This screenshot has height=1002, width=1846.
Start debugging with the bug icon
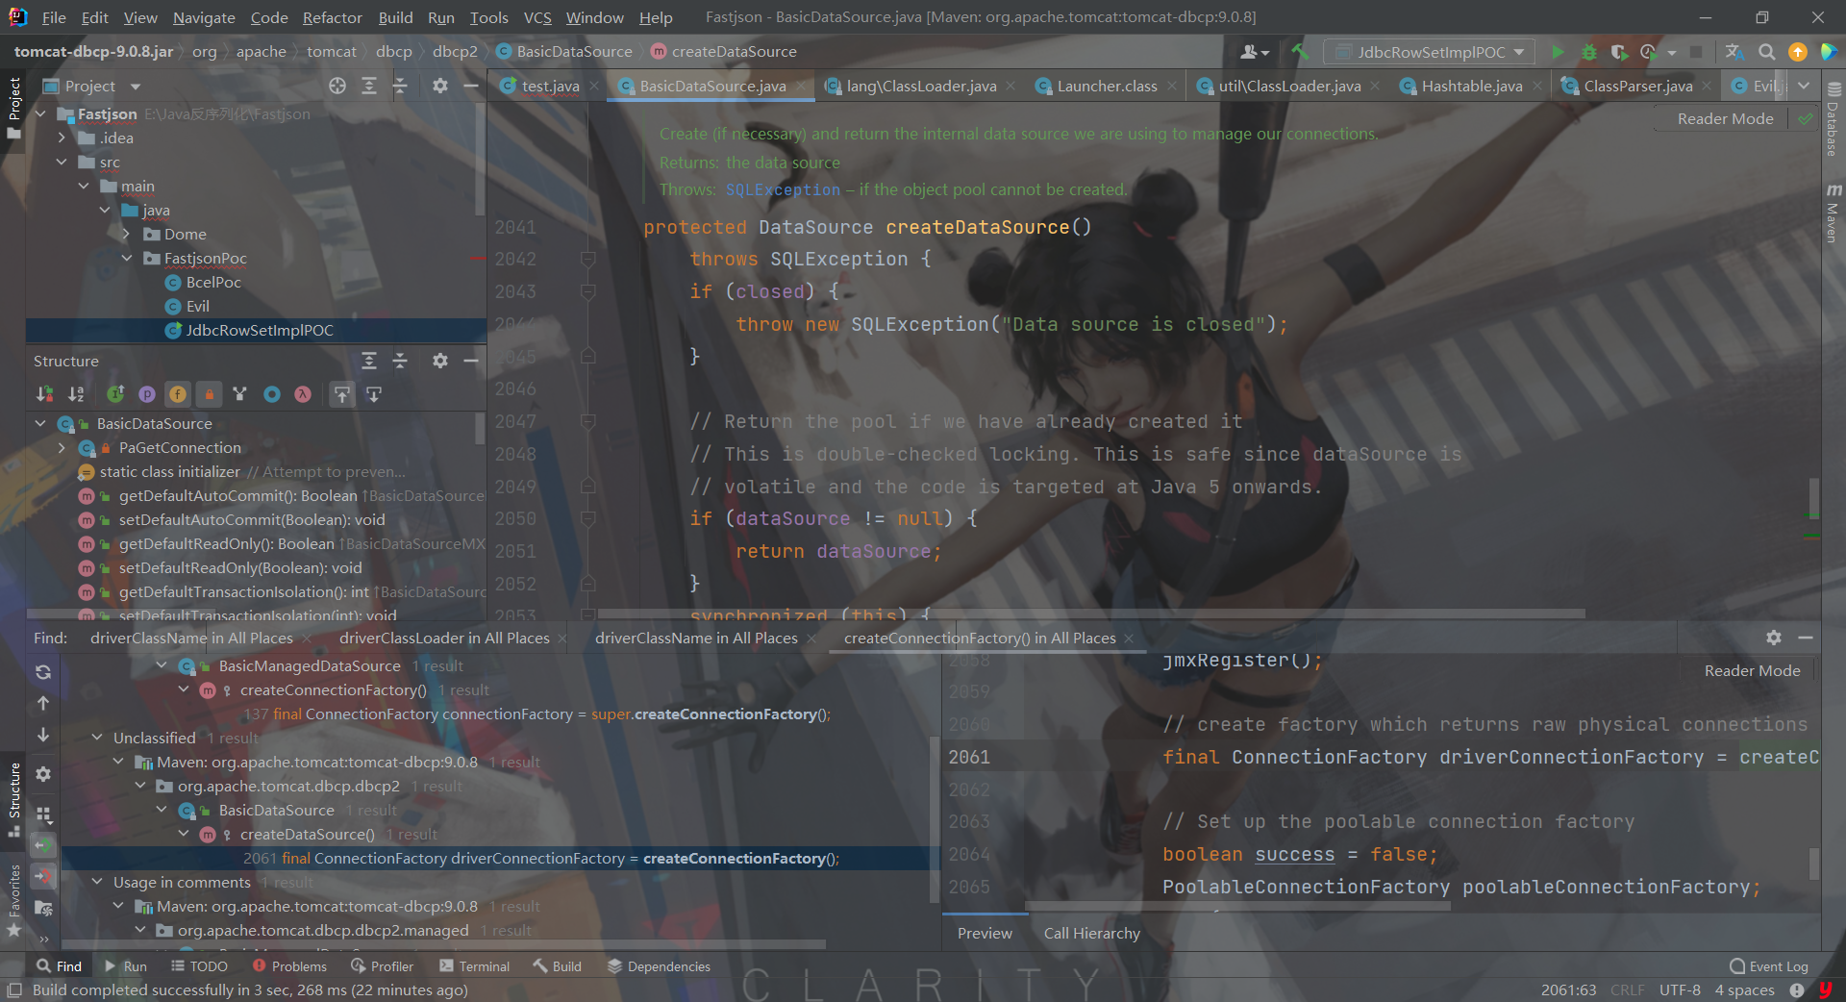[1588, 52]
